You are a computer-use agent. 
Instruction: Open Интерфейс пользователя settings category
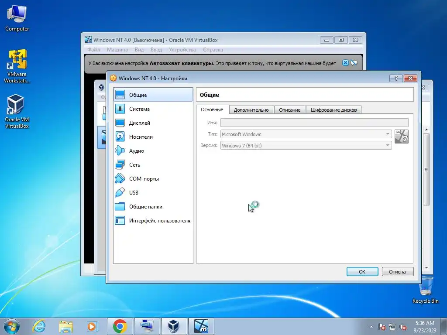point(153,220)
